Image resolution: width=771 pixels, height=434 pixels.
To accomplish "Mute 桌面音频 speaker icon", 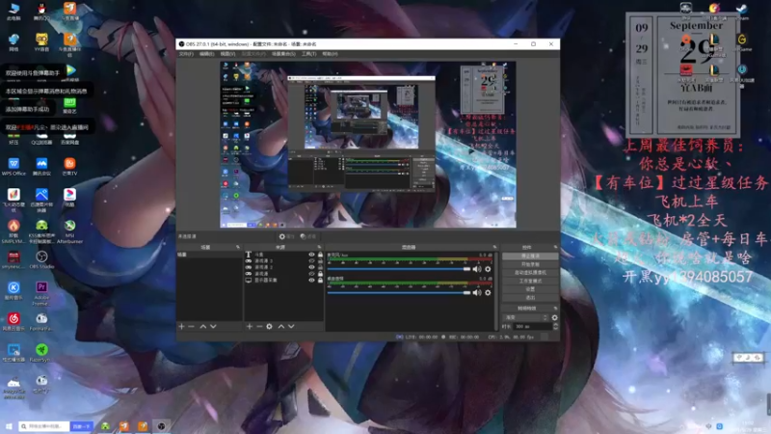I will tap(476, 293).
